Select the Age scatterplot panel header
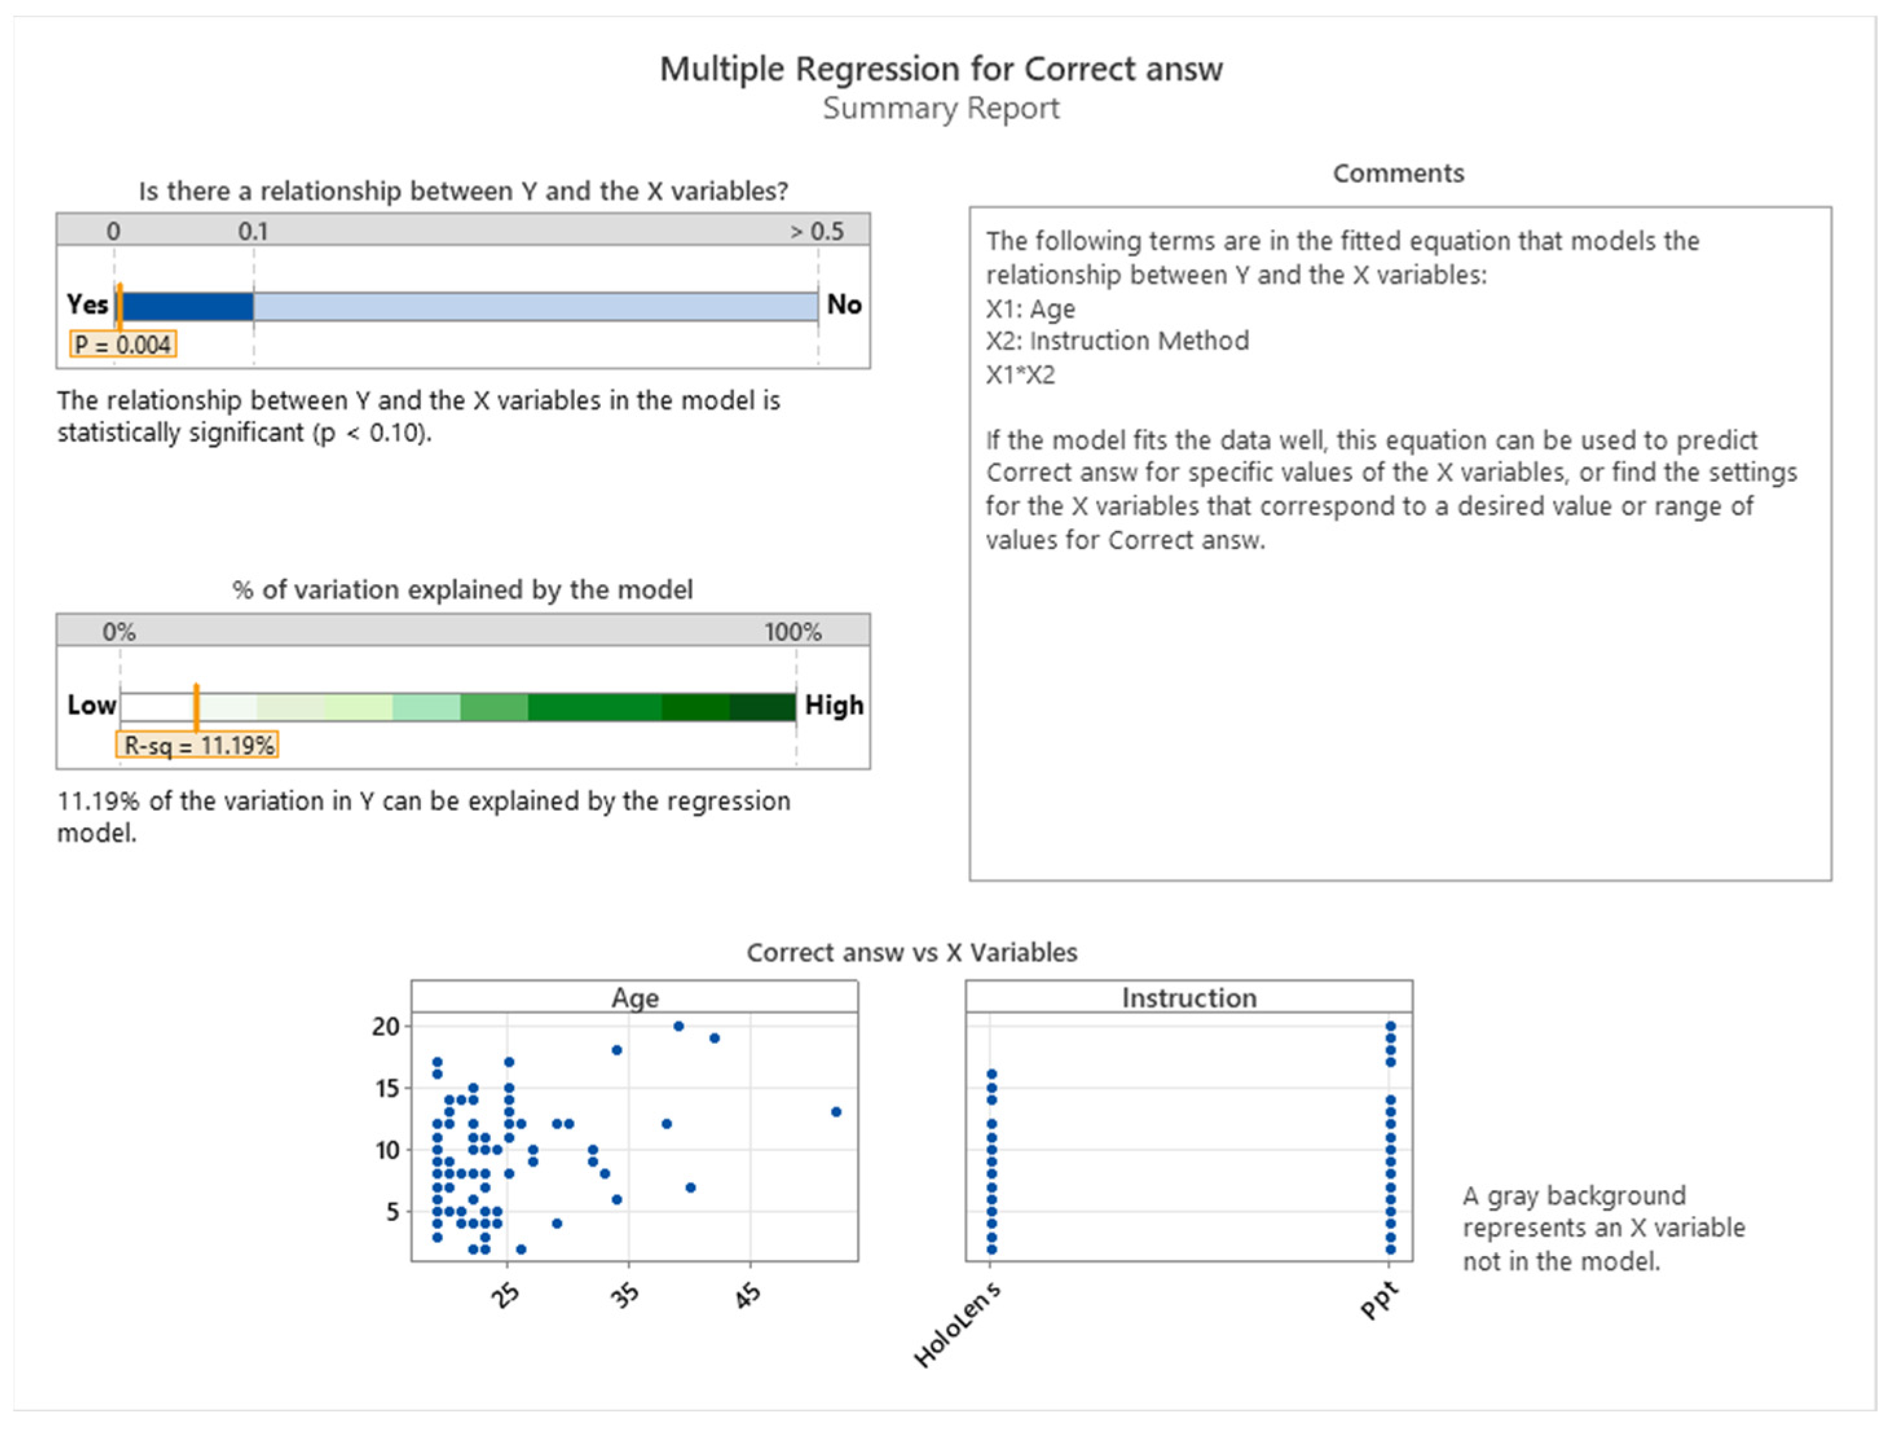The height and width of the screenshot is (1430, 1896). (634, 997)
